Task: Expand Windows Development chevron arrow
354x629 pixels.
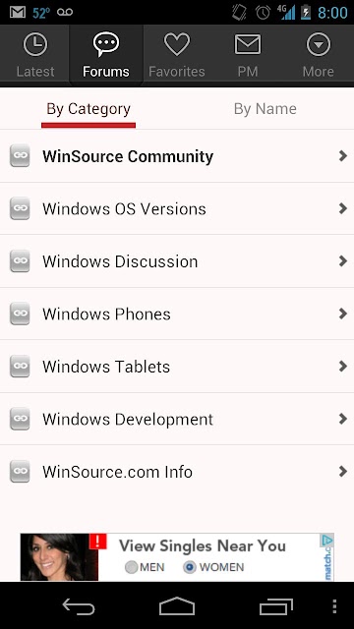Action: coord(343,419)
